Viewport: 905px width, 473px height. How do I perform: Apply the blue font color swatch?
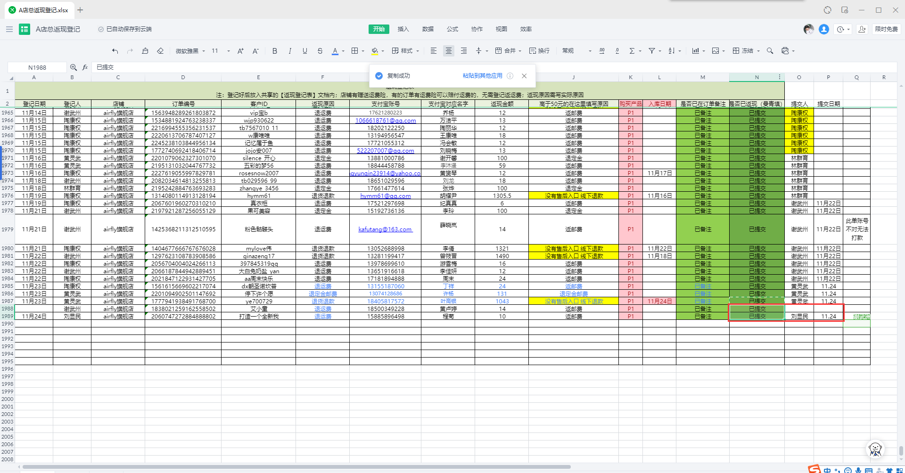tap(335, 51)
